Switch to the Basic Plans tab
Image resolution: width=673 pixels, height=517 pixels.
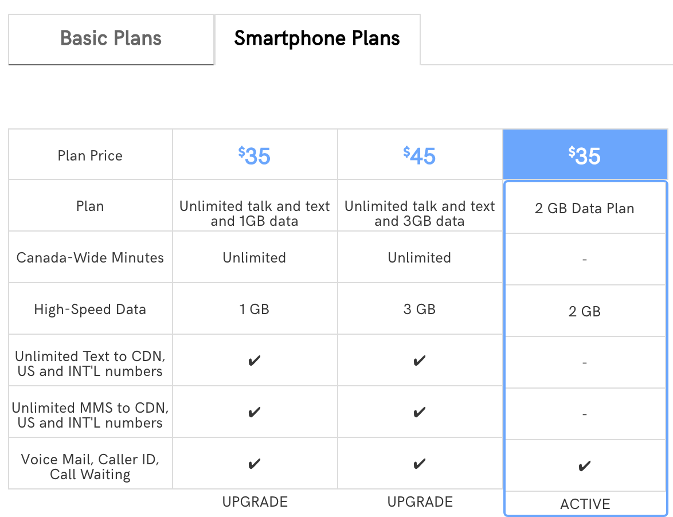tap(111, 39)
